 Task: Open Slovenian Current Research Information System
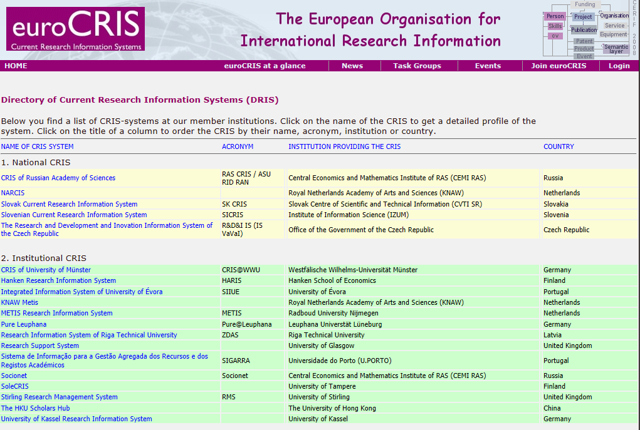74,215
